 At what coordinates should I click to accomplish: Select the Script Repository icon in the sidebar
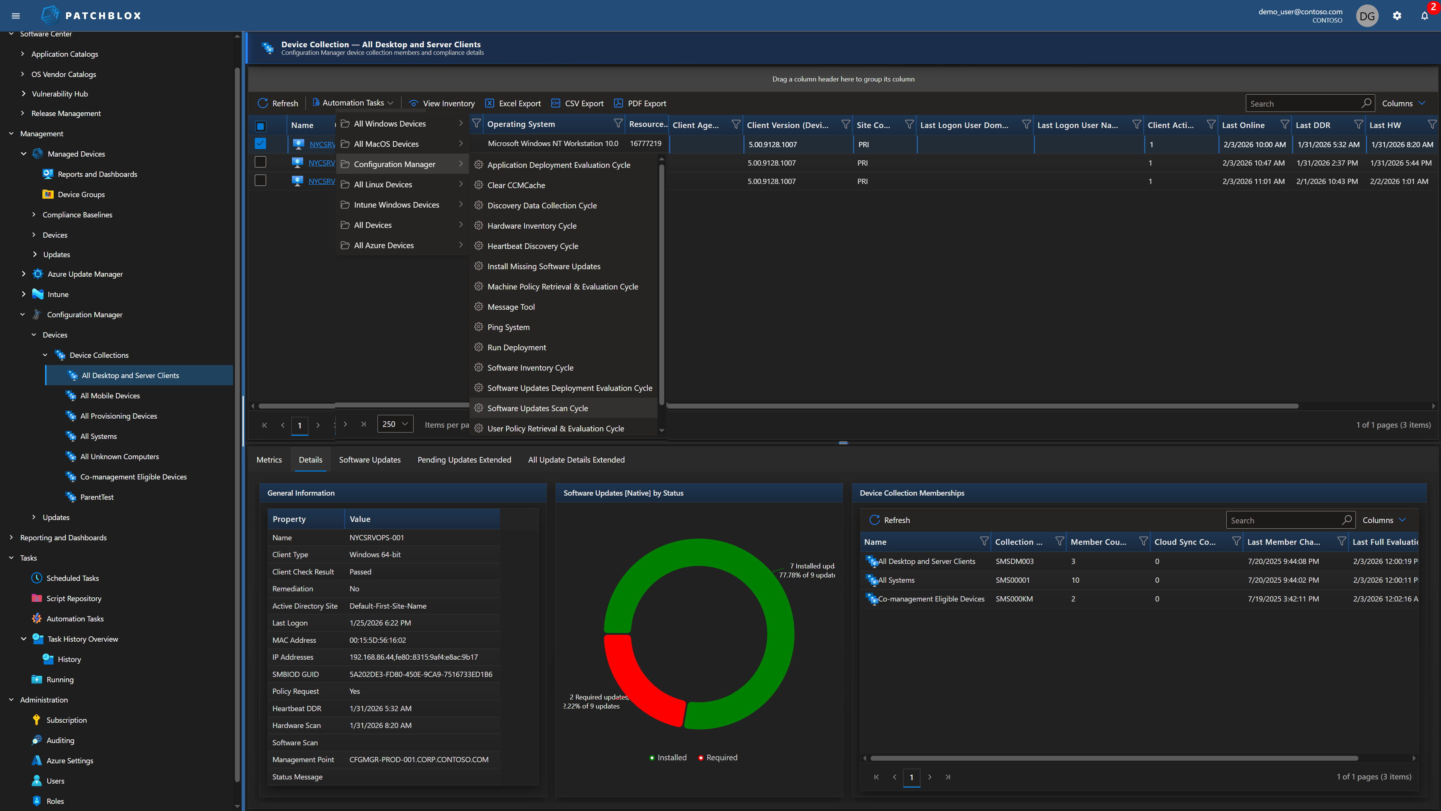36,598
